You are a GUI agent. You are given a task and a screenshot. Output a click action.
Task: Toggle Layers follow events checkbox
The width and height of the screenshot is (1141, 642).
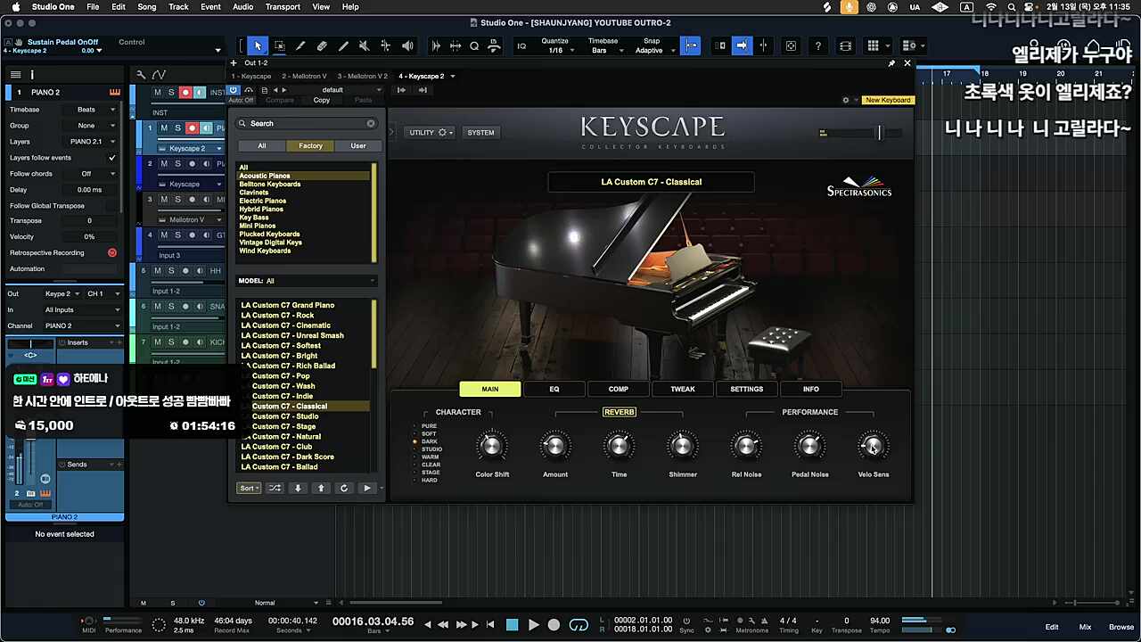[x=111, y=158]
